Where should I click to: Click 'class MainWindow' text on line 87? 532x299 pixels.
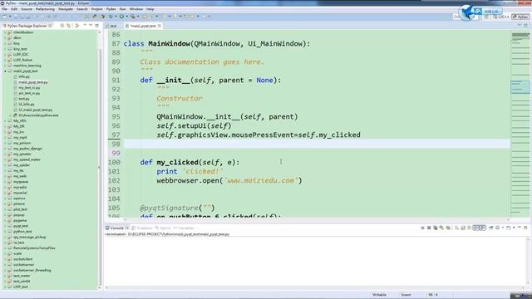pyautogui.click(x=156, y=44)
